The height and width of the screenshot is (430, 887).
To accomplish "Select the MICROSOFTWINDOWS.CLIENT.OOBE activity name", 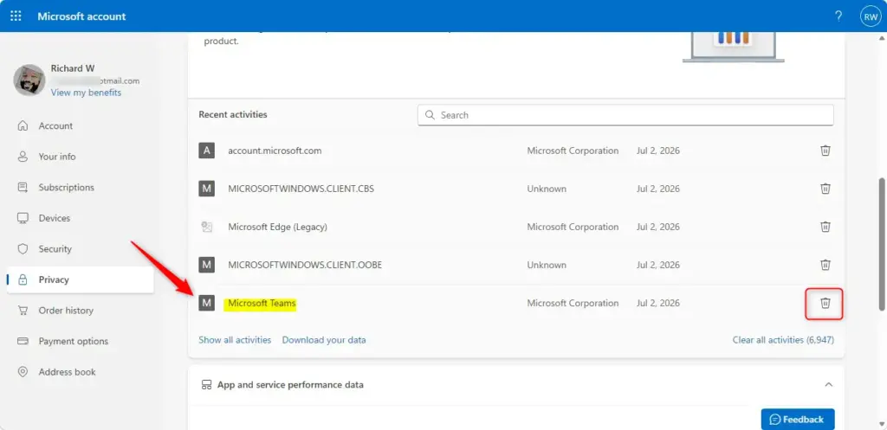I will (305, 265).
